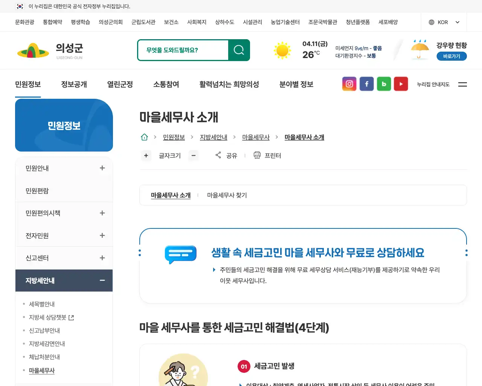Open the KOR language dropdown
This screenshot has height=386, width=482.
[x=444, y=22]
